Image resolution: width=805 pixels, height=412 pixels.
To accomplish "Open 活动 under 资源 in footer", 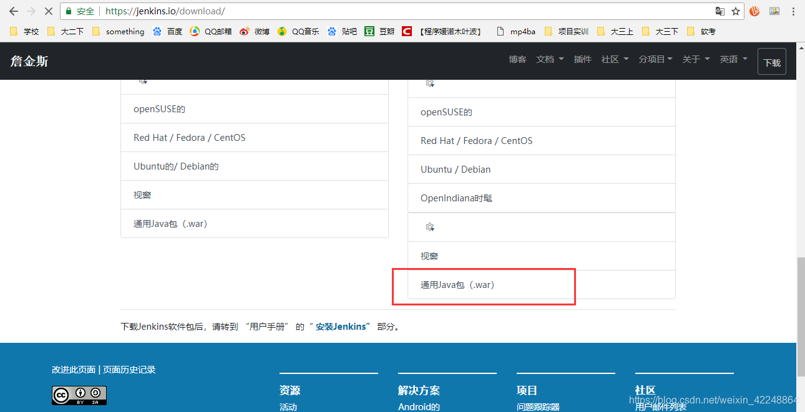I will (288, 407).
